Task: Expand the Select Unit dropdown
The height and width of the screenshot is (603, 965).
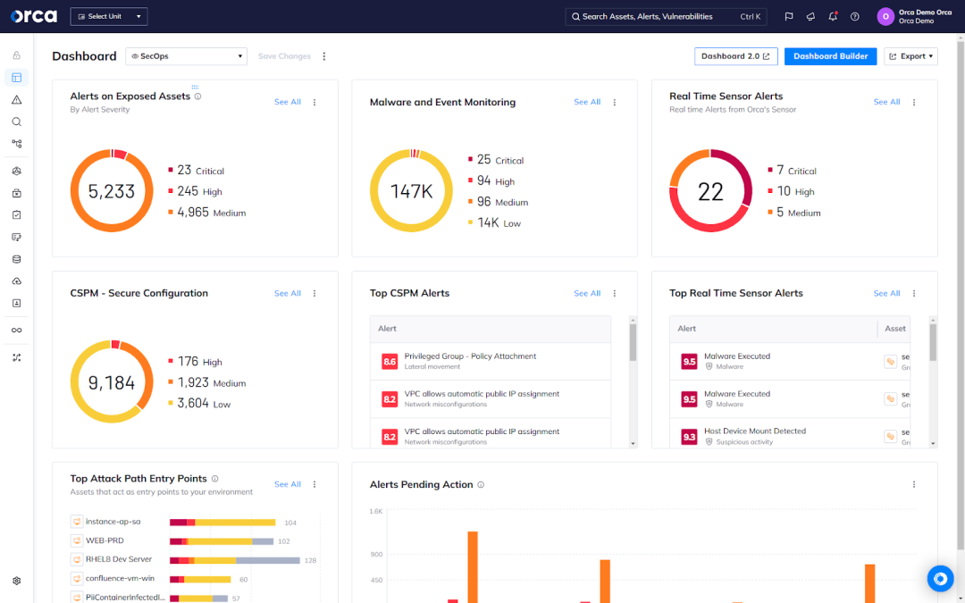Action: 108,16
